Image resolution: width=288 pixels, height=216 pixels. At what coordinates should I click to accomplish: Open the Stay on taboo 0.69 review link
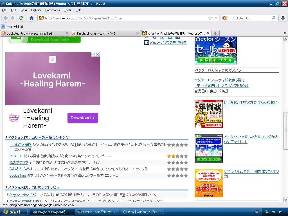(23, 195)
